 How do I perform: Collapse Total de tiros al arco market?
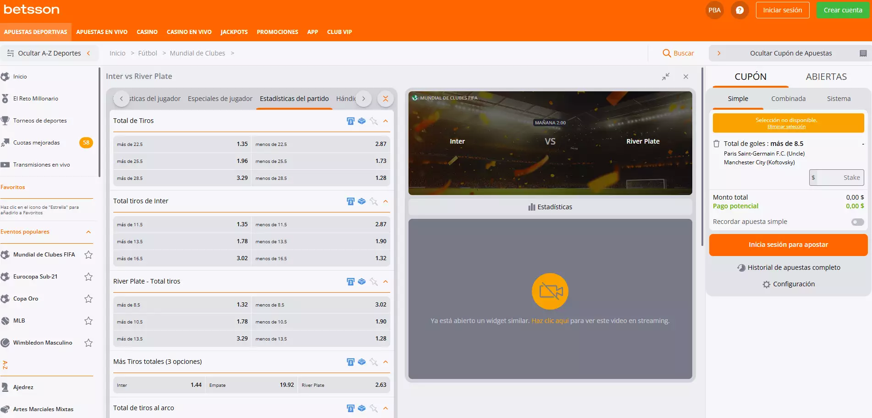point(386,408)
